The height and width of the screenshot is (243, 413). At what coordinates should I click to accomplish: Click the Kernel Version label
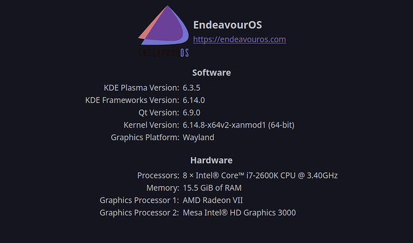click(151, 124)
